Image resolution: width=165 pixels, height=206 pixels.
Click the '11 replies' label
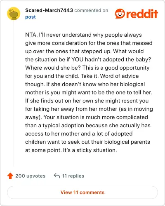click(73, 176)
